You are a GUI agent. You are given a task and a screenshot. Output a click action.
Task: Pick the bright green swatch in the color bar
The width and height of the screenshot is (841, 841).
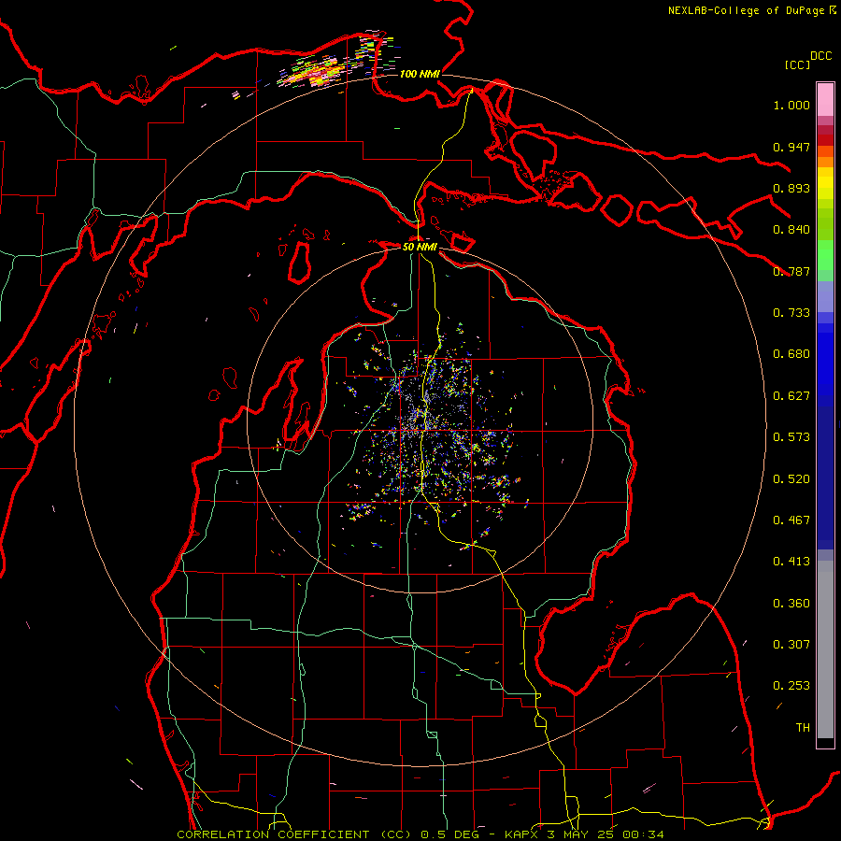(825, 255)
